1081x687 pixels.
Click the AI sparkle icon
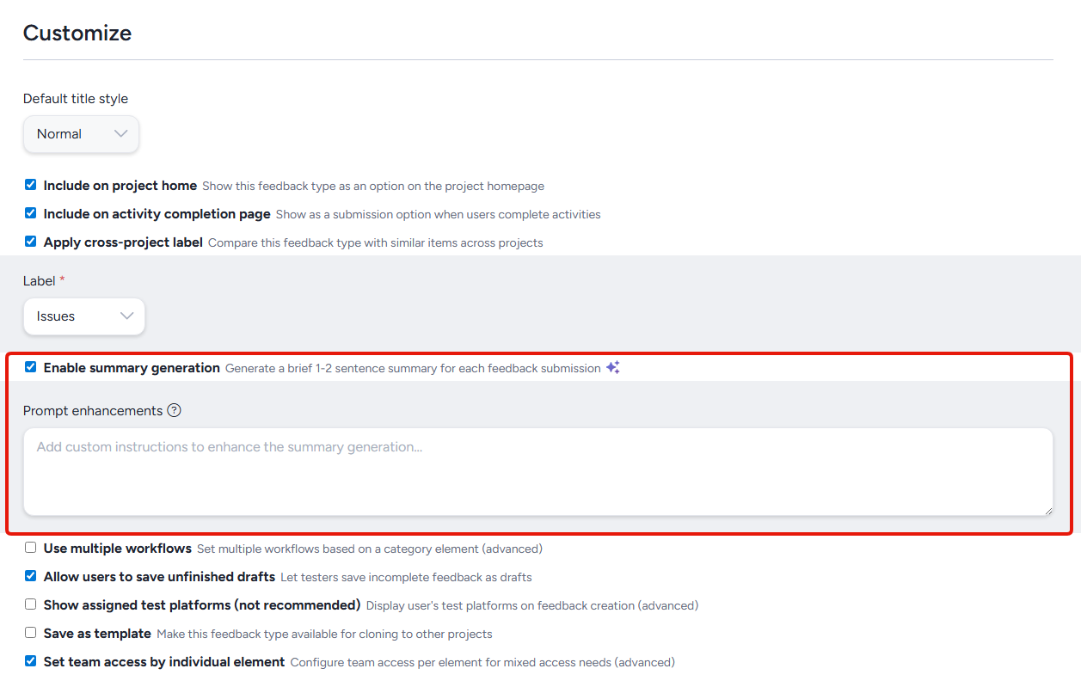pyautogui.click(x=612, y=368)
